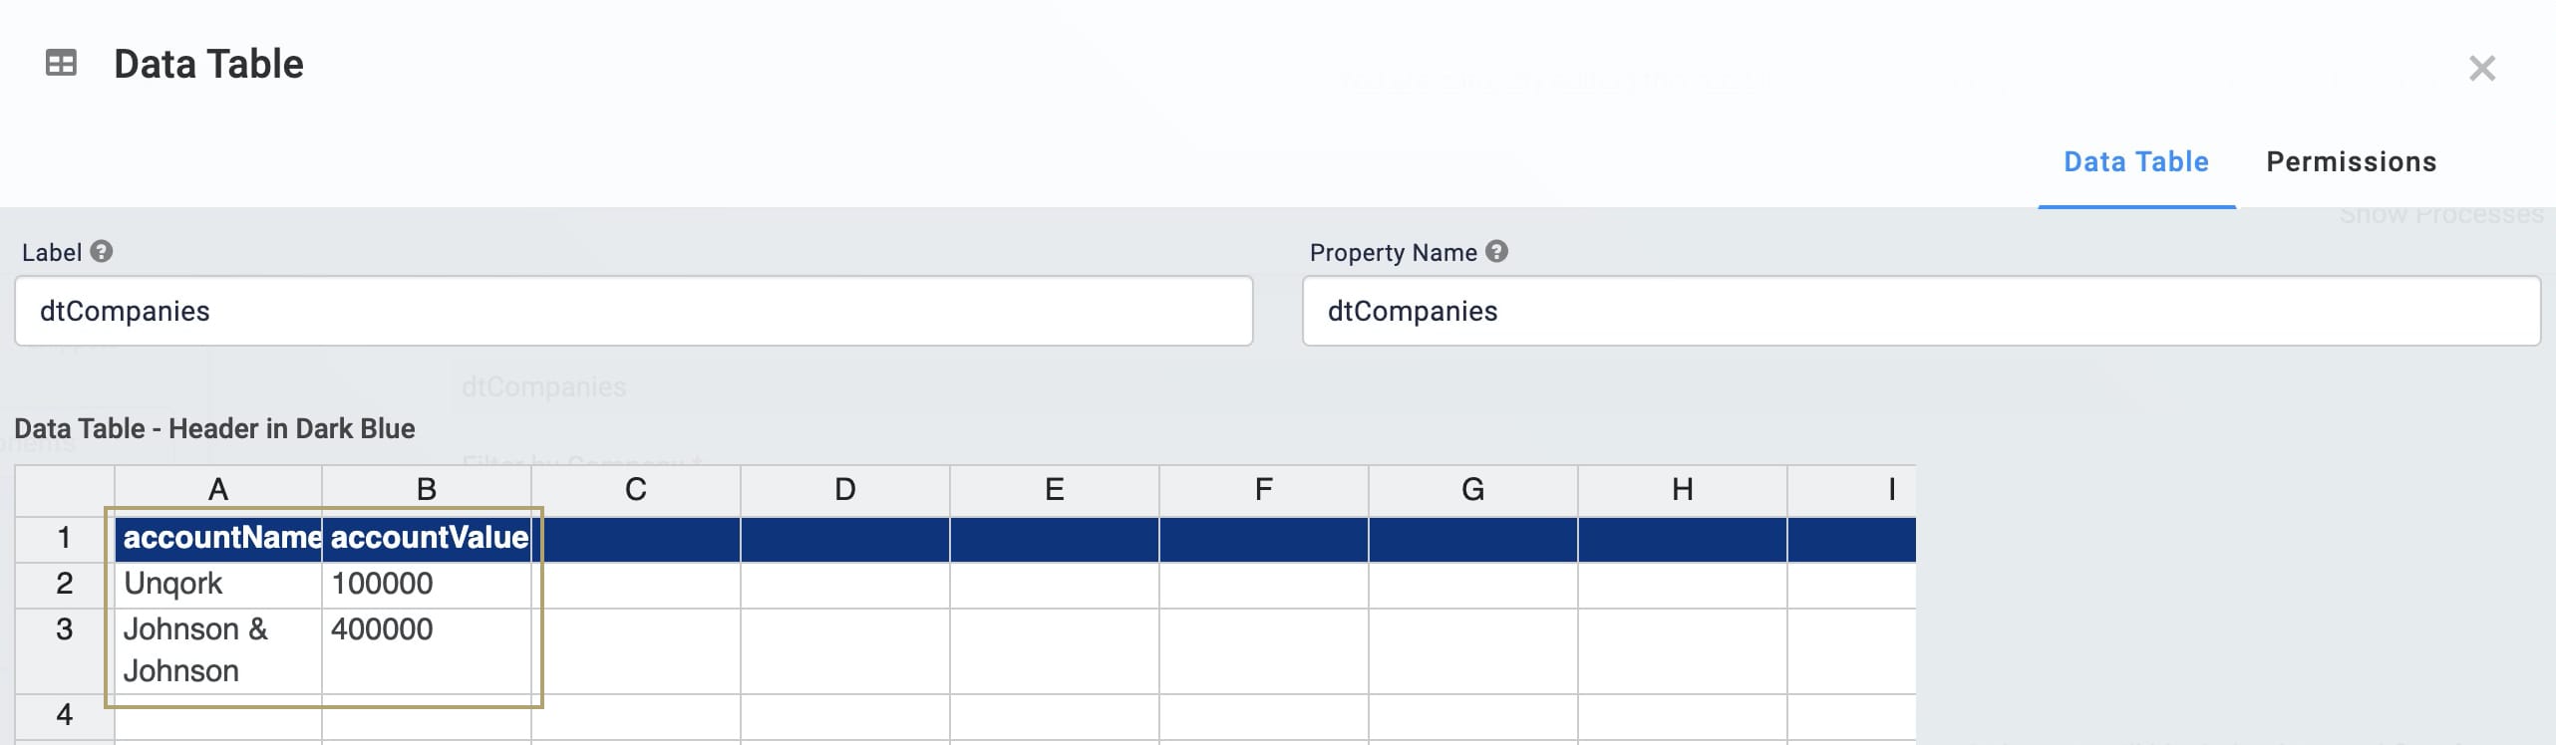
Task: Select column B header
Action: 427,490
